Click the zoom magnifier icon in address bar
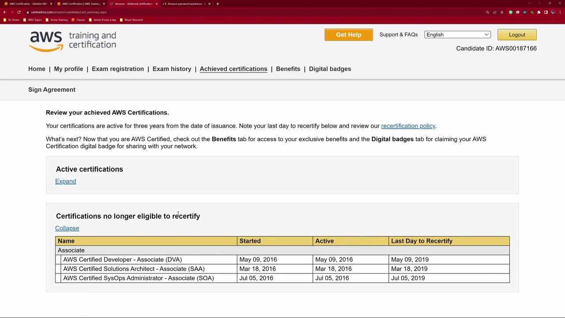Screen dimensions: 565x318 tap(488, 12)
